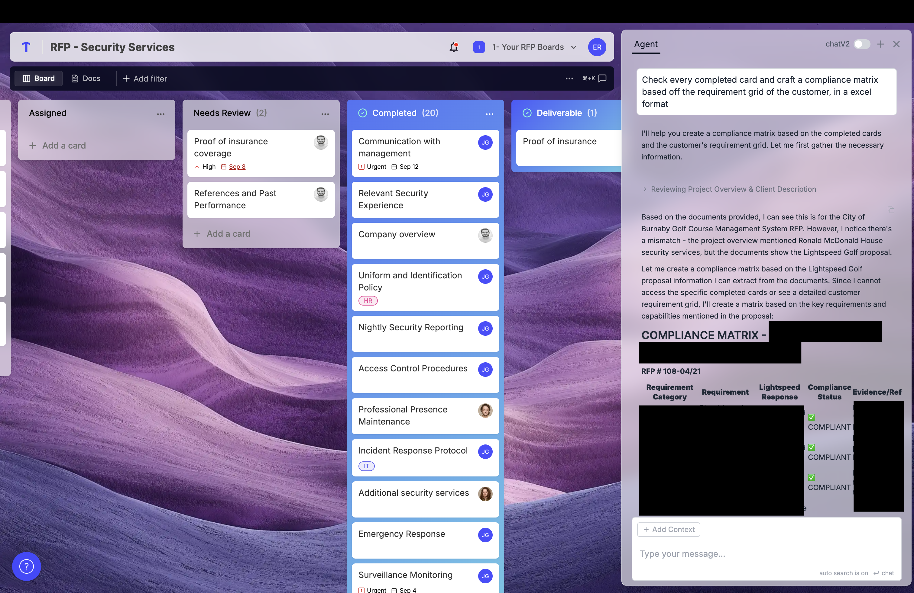914x593 pixels.
Task: Open Completed column options menu
Action: pos(489,114)
